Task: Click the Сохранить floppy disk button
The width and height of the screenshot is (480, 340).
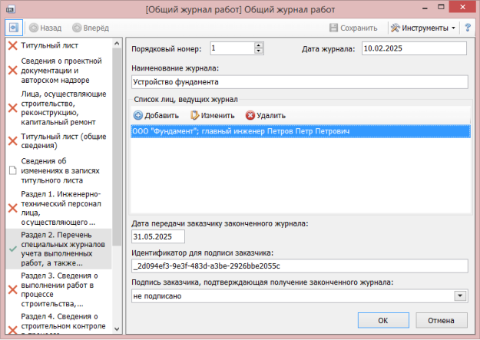Action: pyautogui.click(x=353, y=28)
